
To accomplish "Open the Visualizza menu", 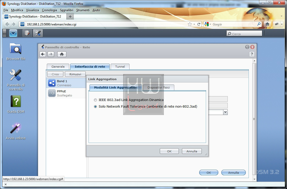I will click(32, 10).
